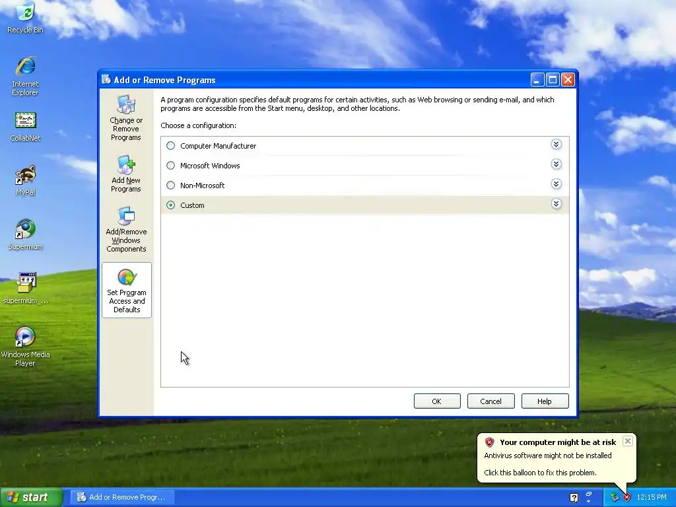Expand the Microsoft Windows details chevron
Screen dimensions: 676x507
pos(556,164)
